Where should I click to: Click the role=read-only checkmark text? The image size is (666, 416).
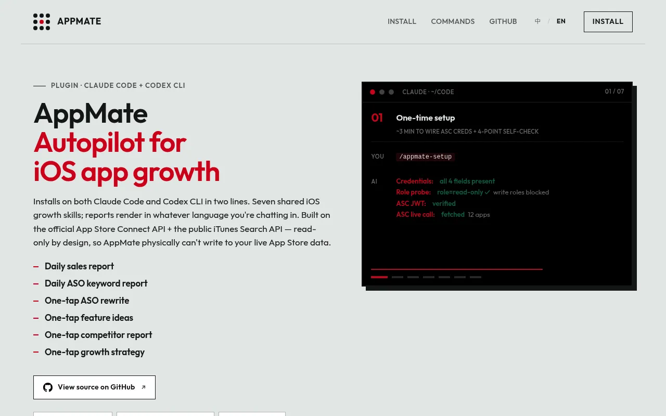point(464,192)
